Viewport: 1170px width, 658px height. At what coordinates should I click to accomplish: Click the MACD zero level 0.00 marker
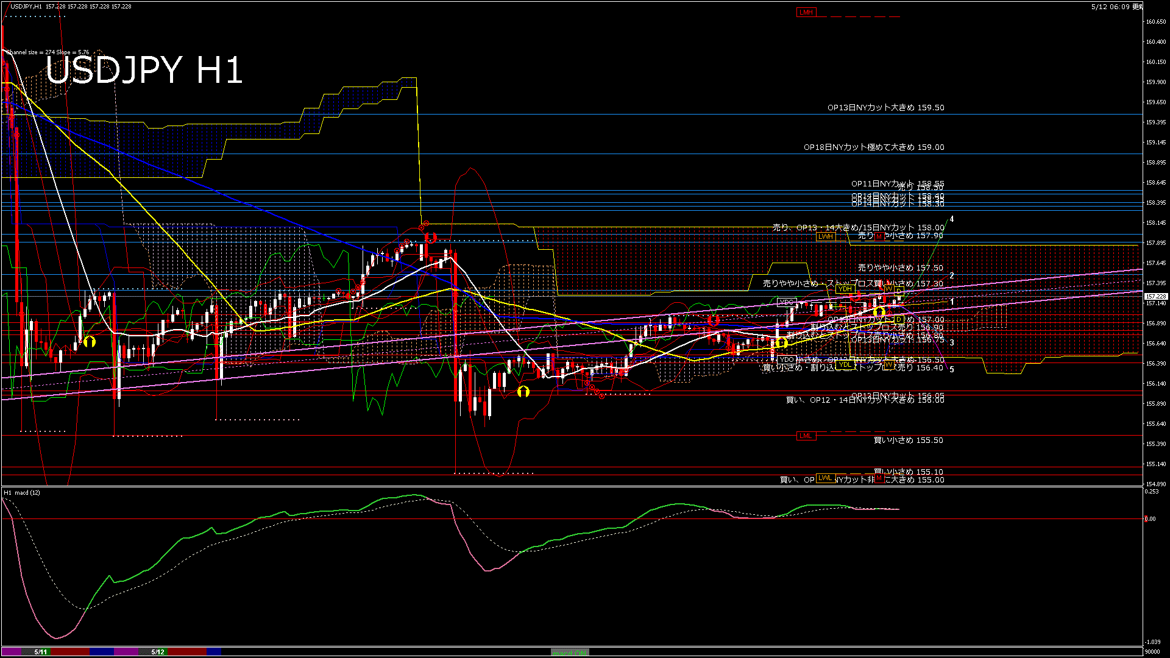coord(1150,519)
